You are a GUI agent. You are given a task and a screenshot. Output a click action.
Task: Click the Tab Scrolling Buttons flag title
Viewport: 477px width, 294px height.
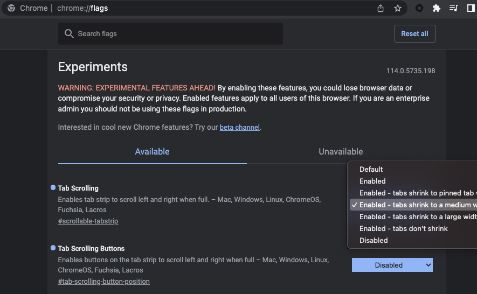pos(91,249)
